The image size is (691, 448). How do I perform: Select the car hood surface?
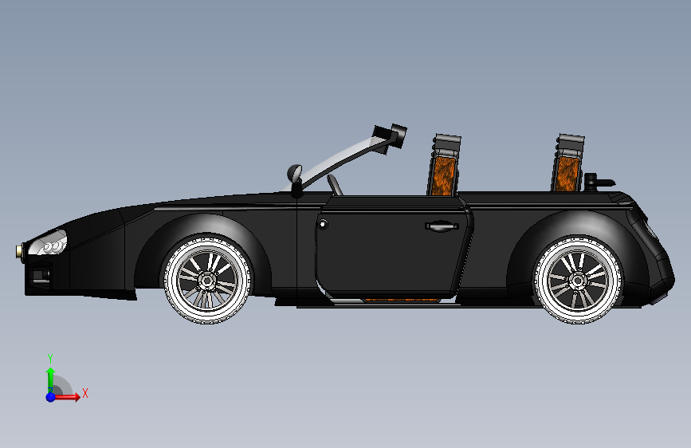176,202
